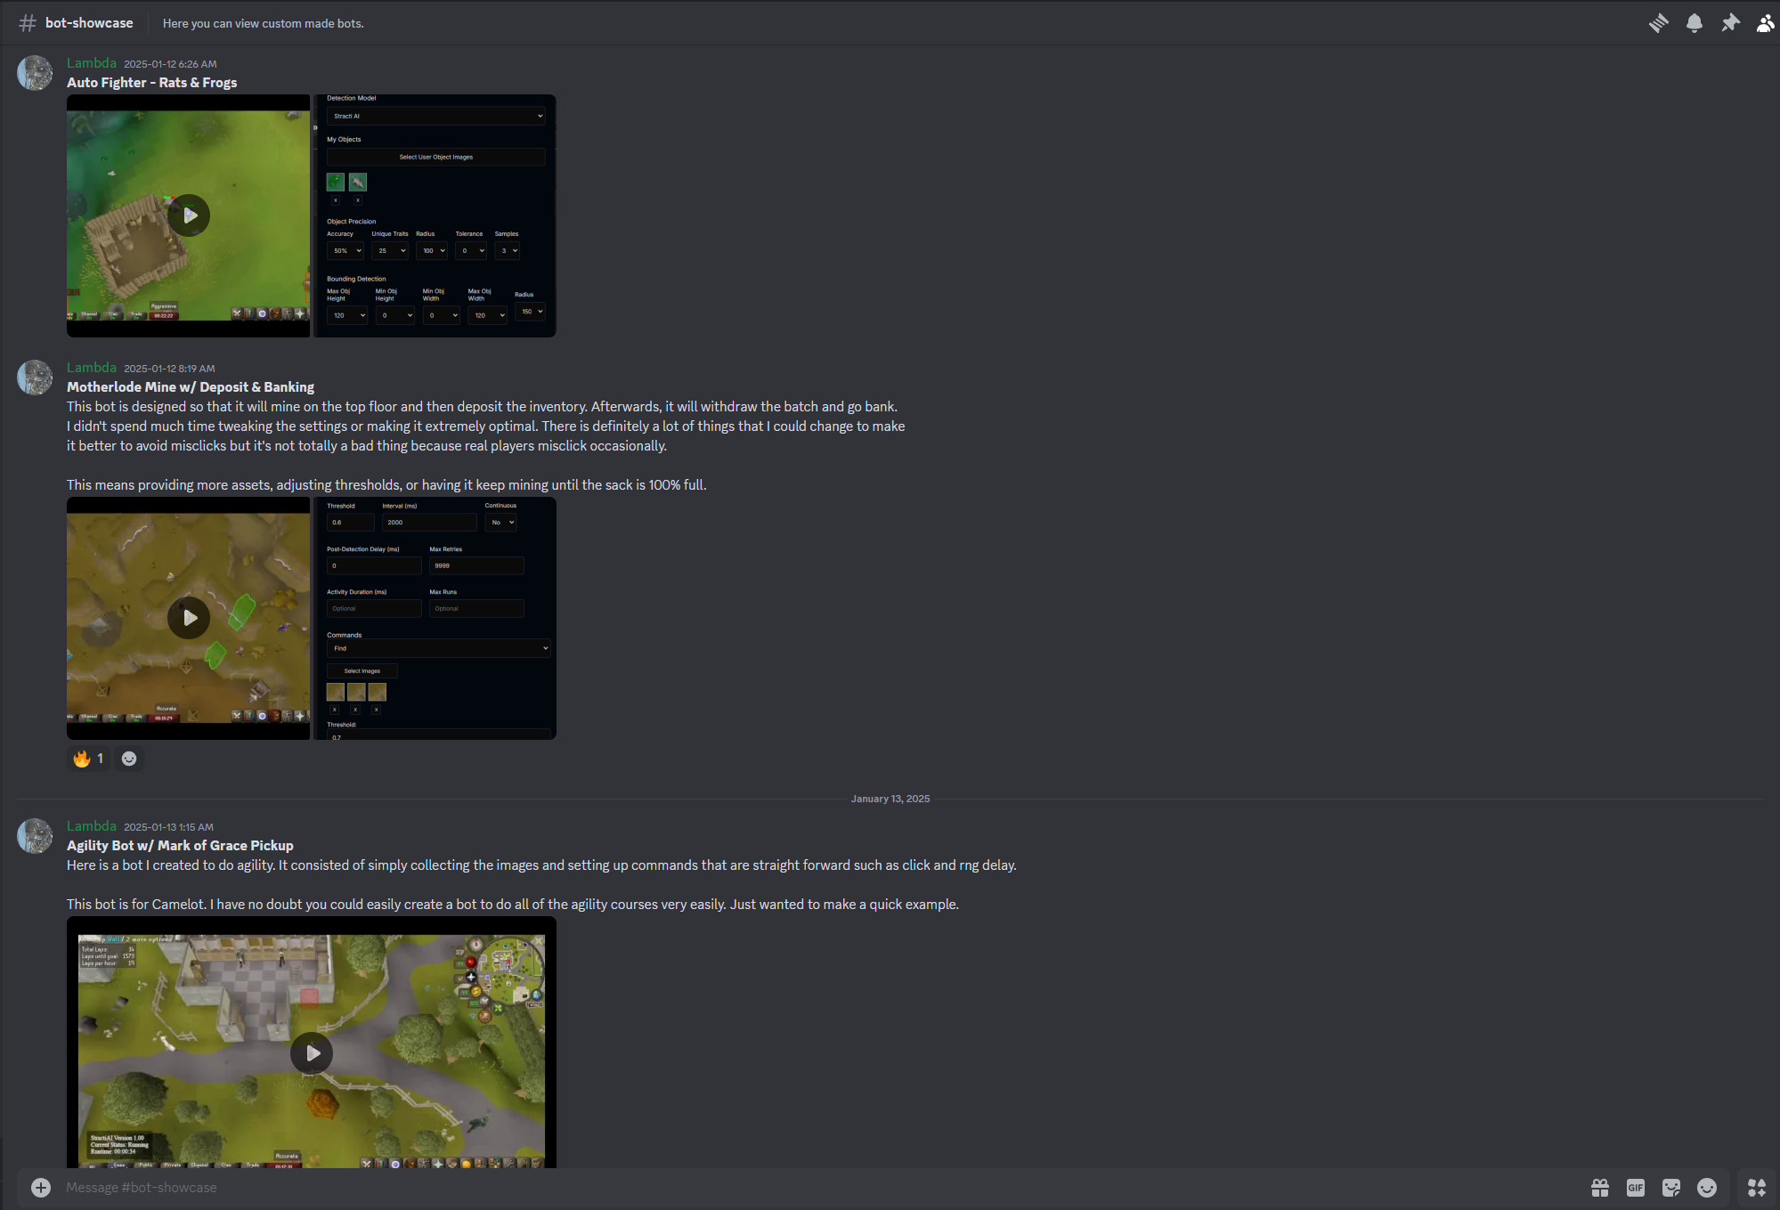This screenshot has width=1780, height=1210.
Task: Add the fire reaction on Motherlode post
Action: pos(89,759)
